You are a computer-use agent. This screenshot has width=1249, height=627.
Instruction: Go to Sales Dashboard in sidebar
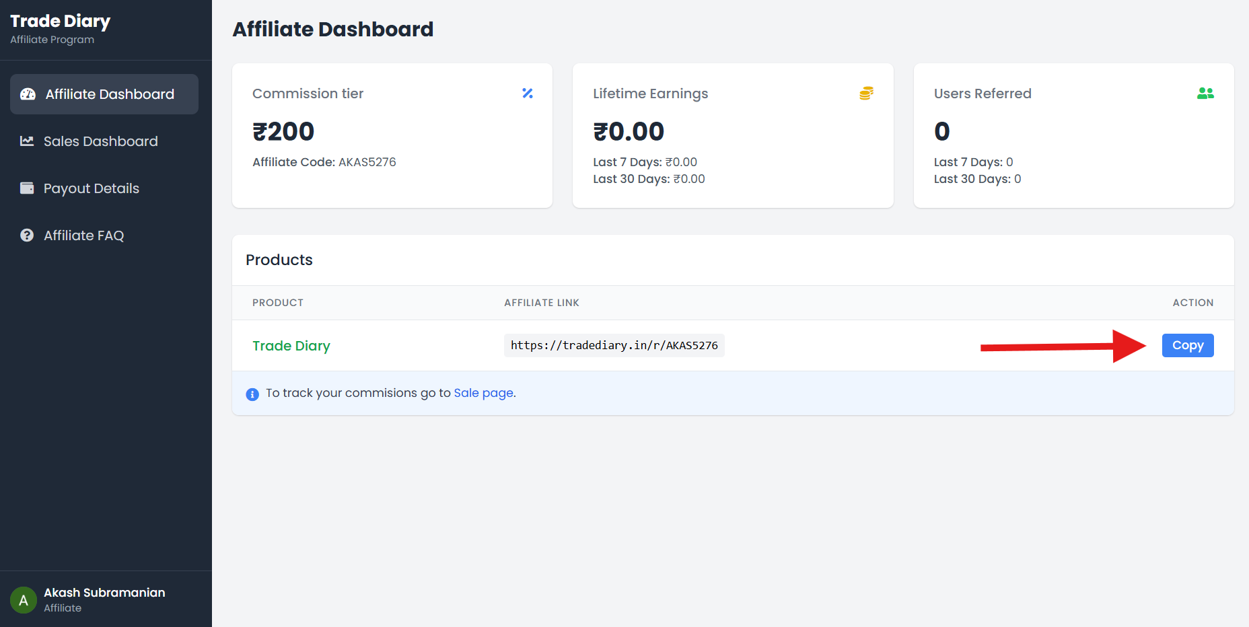point(104,141)
